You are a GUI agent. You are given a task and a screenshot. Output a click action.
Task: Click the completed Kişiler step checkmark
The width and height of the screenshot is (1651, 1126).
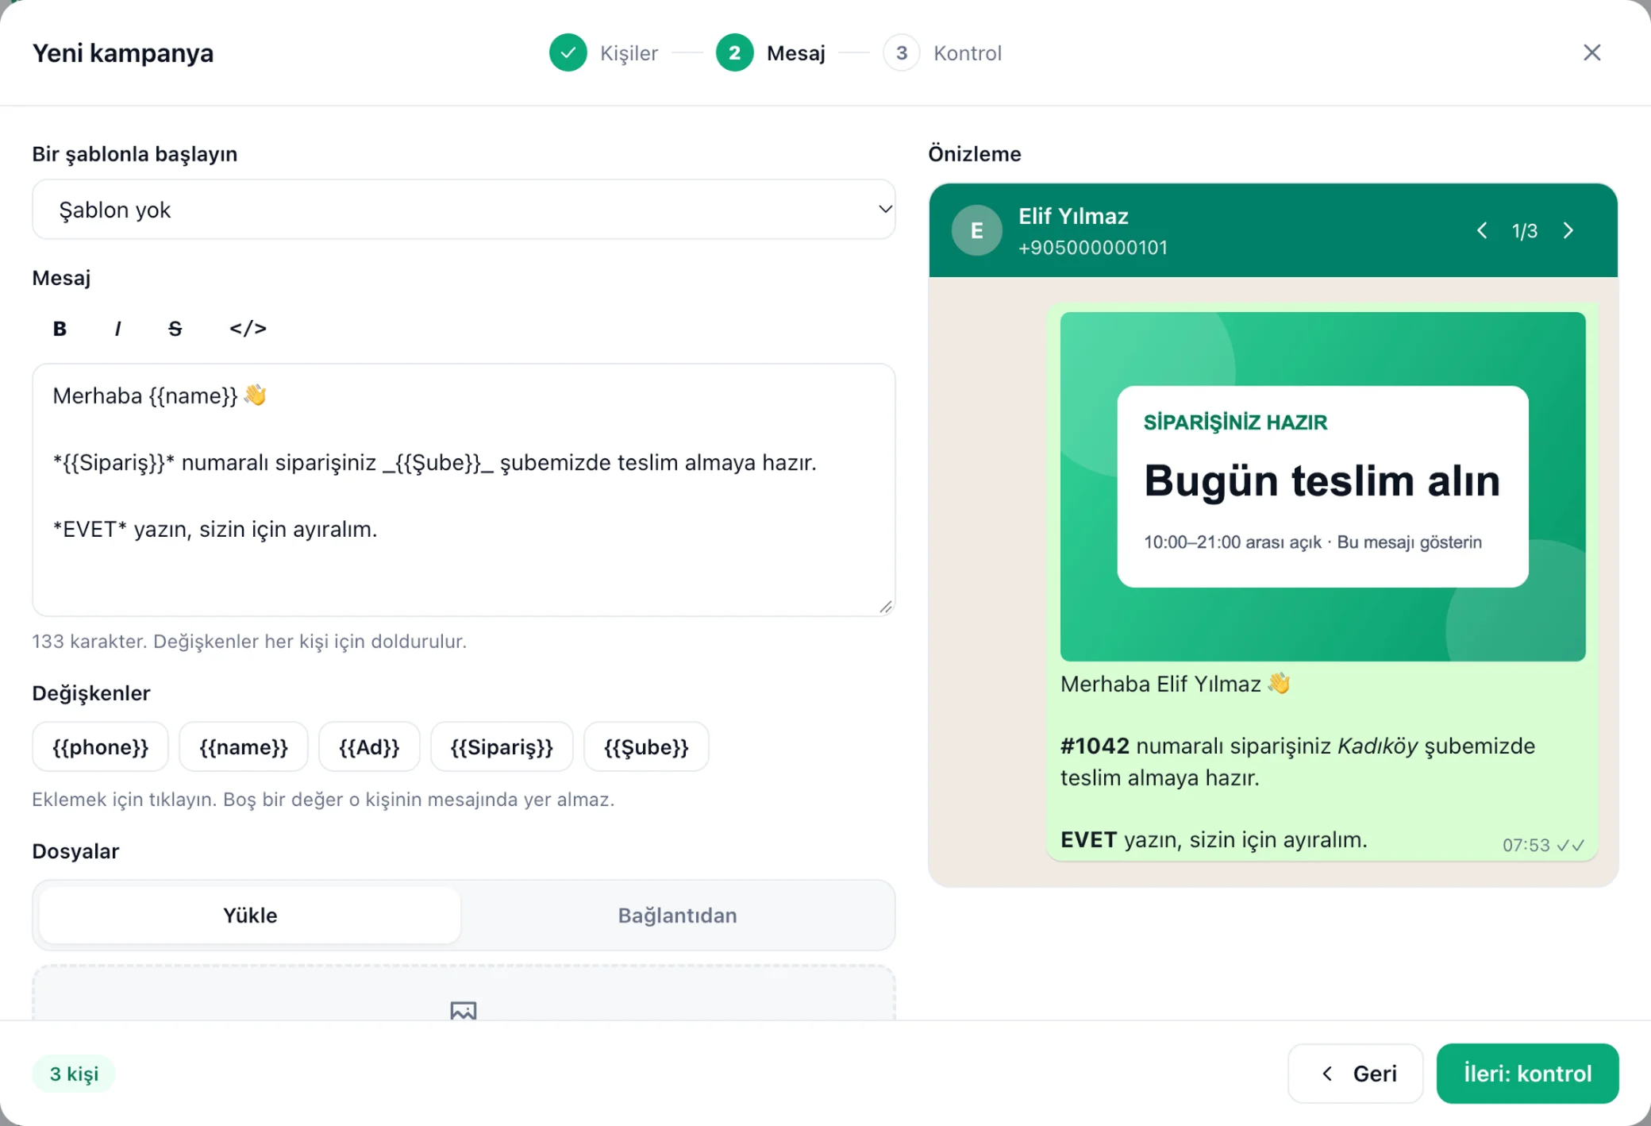(x=568, y=52)
